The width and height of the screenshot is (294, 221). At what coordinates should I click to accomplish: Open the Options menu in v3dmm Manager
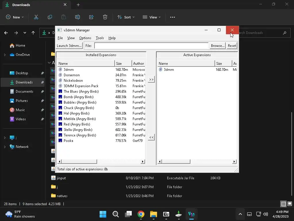click(x=85, y=38)
